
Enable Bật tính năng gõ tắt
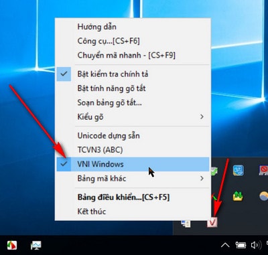click(x=133, y=88)
